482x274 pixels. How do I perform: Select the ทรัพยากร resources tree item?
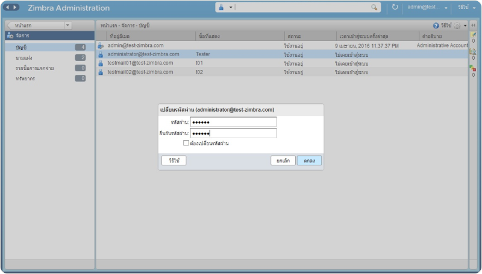click(49, 78)
